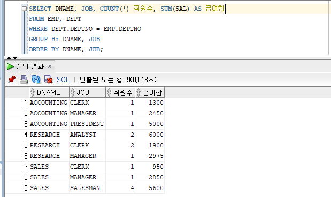Click the 급여합 alias in the SELECT line
This screenshot has width=331, height=197.
point(214,9)
